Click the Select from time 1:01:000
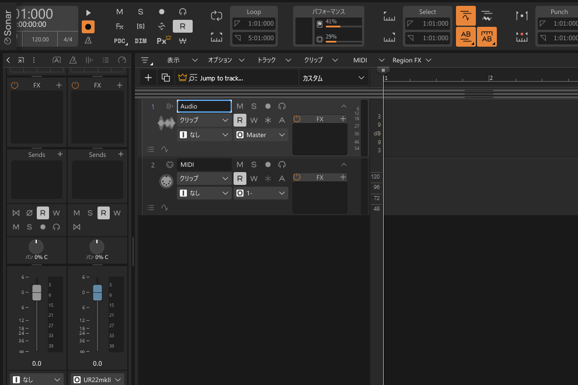This screenshot has height=385, width=578. point(429,23)
